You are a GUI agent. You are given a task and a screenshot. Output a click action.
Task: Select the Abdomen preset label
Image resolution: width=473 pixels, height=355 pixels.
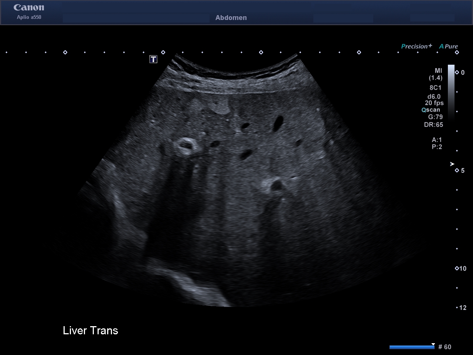(231, 17)
